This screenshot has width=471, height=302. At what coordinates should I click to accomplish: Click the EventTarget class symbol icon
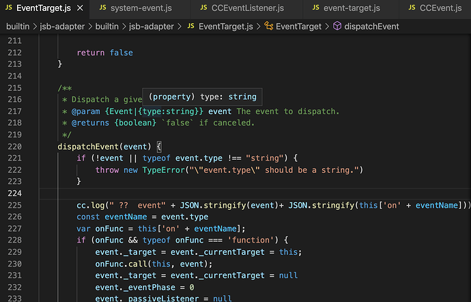coord(269,27)
